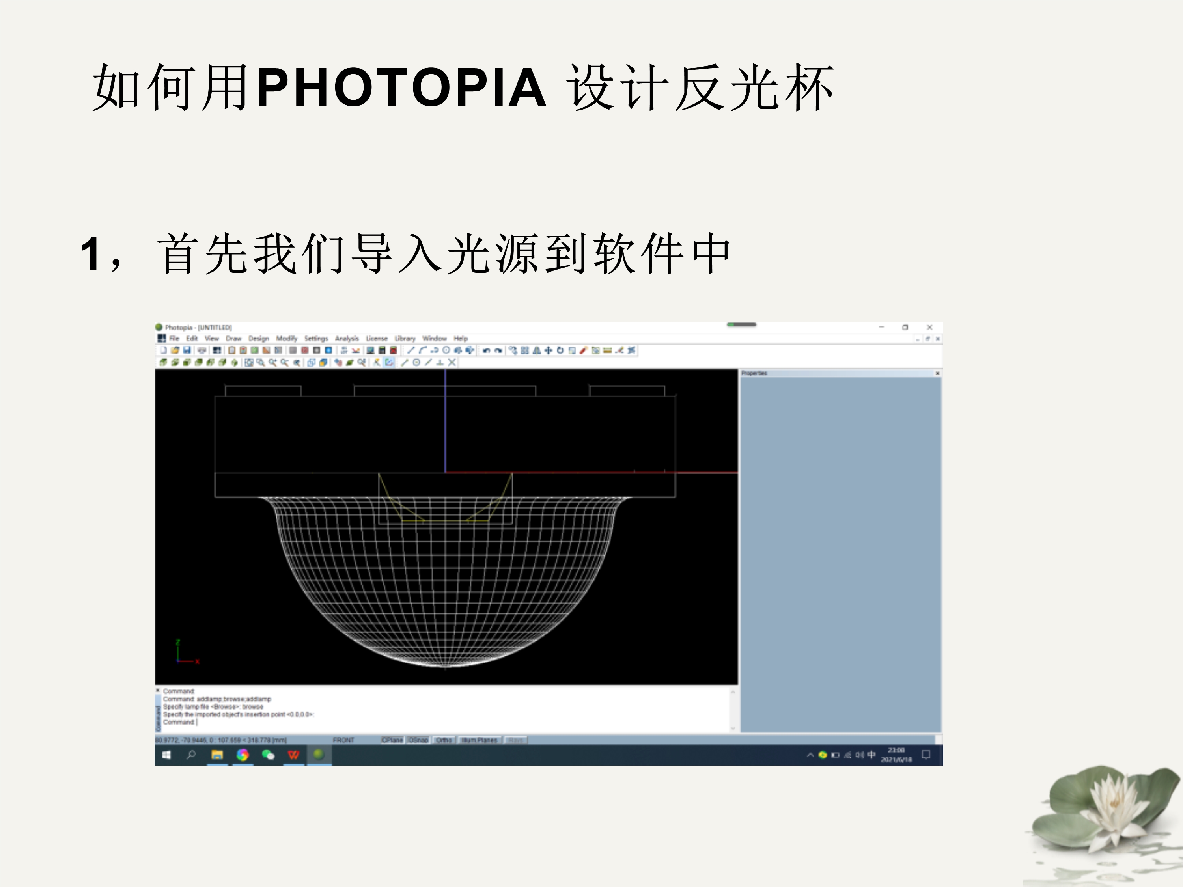This screenshot has width=1183, height=887.
Task: Toggle the CPlane status button
Action: pos(392,740)
